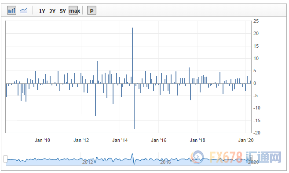Image resolution: width=289 pixels, height=173 pixels.
Task: Click the -15 value on y-axis
Action: tap(257, 120)
